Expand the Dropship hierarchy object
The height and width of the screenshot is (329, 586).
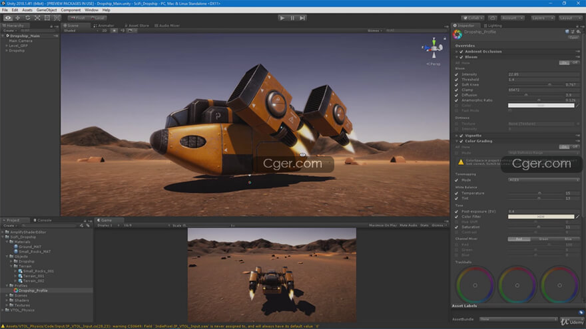click(x=7, y=51)
